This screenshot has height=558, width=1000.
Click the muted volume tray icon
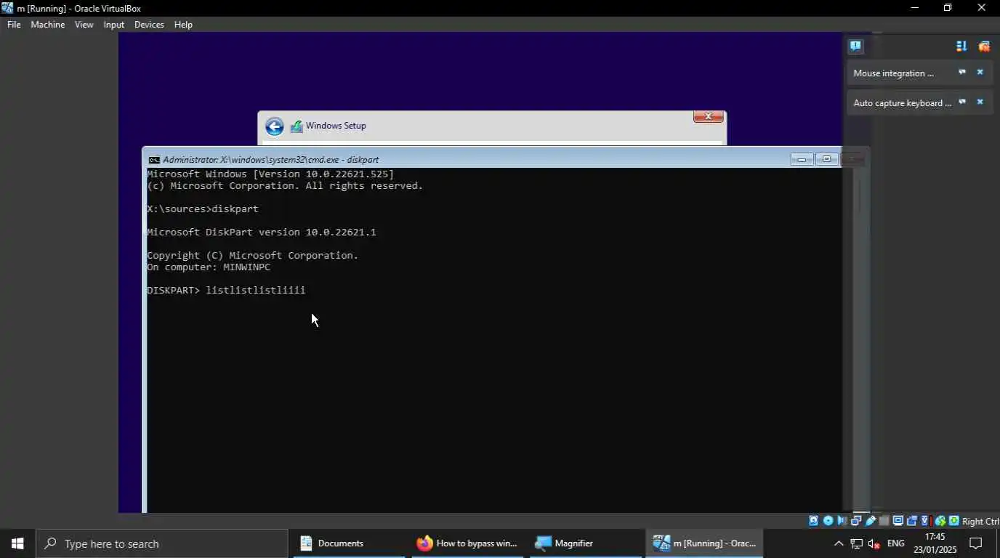(x=874, y=543)
